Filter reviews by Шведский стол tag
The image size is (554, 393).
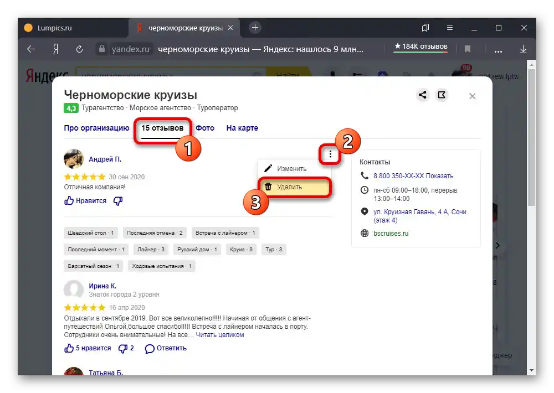click(91, 233)
